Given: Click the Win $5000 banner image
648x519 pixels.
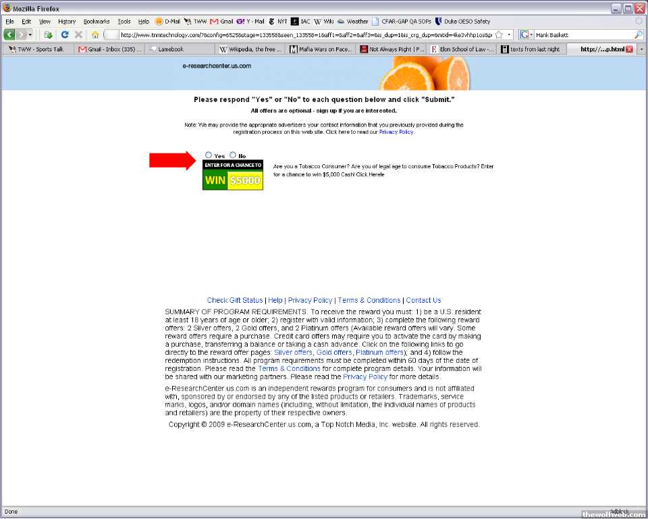Looking at the screenshot, I should pos(233,175).
